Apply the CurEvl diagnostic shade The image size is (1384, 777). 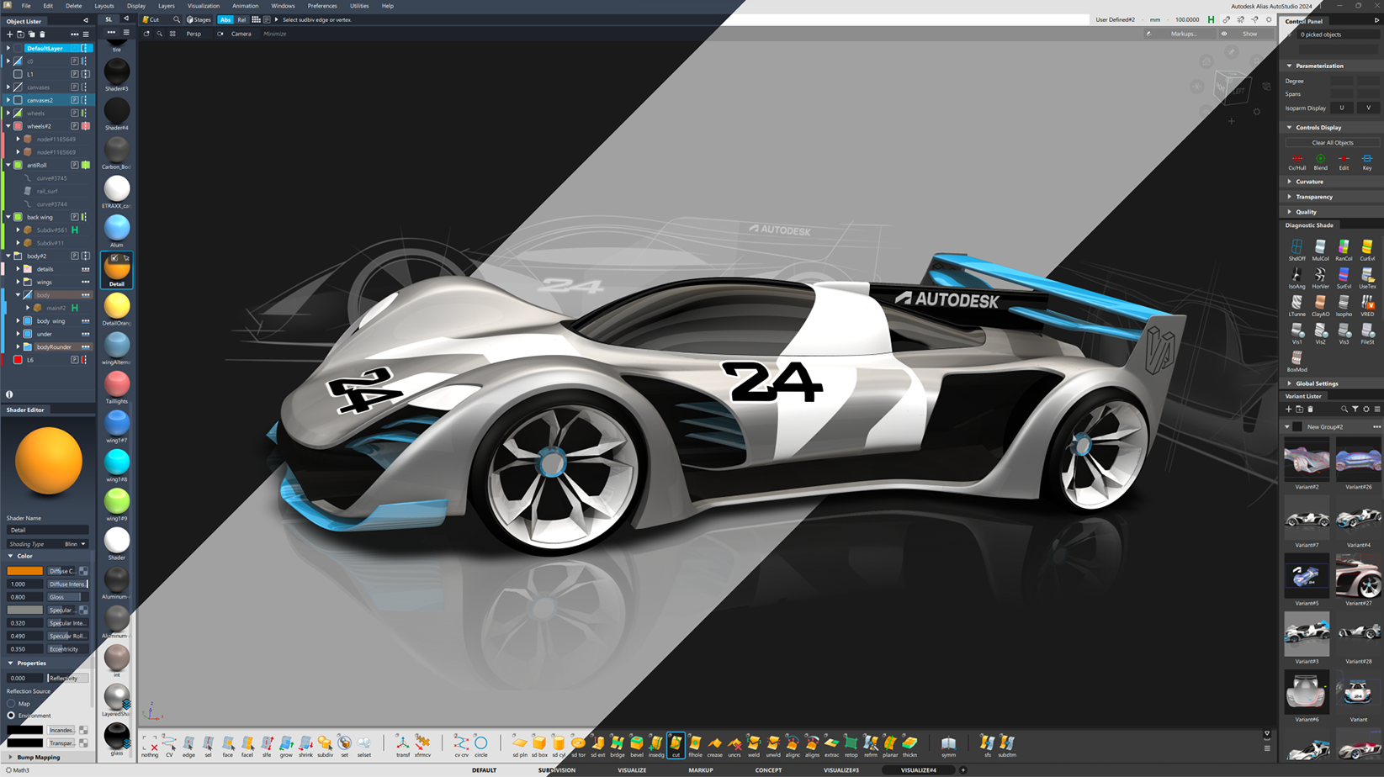[1367, 250]
